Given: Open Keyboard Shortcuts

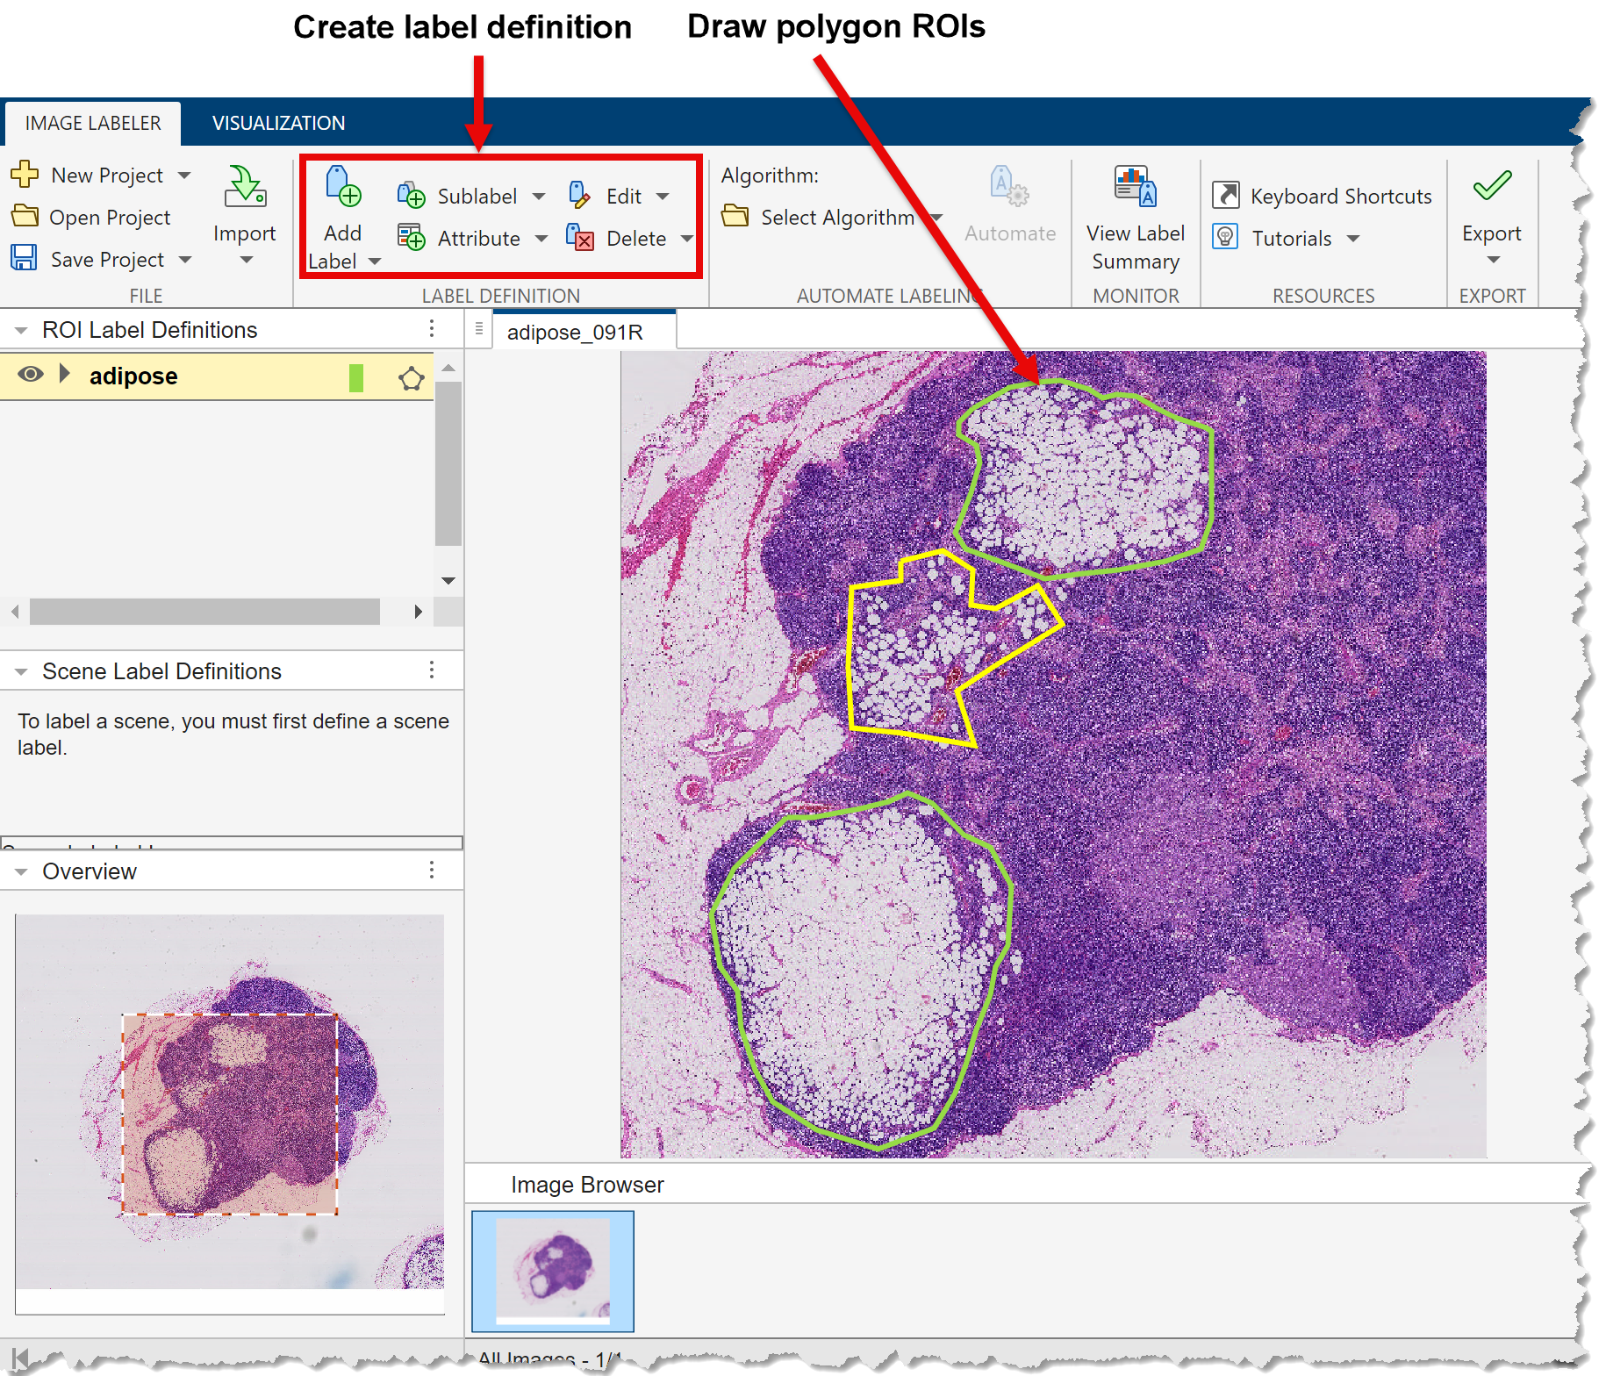Looking at the screenshot, I should [1226, 195].
